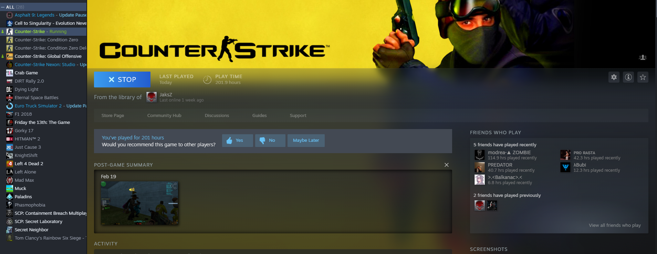Add Counter-Strike to favorites with star icon
This screenshot has height=254, width=657.
click(x=643, y=77)
